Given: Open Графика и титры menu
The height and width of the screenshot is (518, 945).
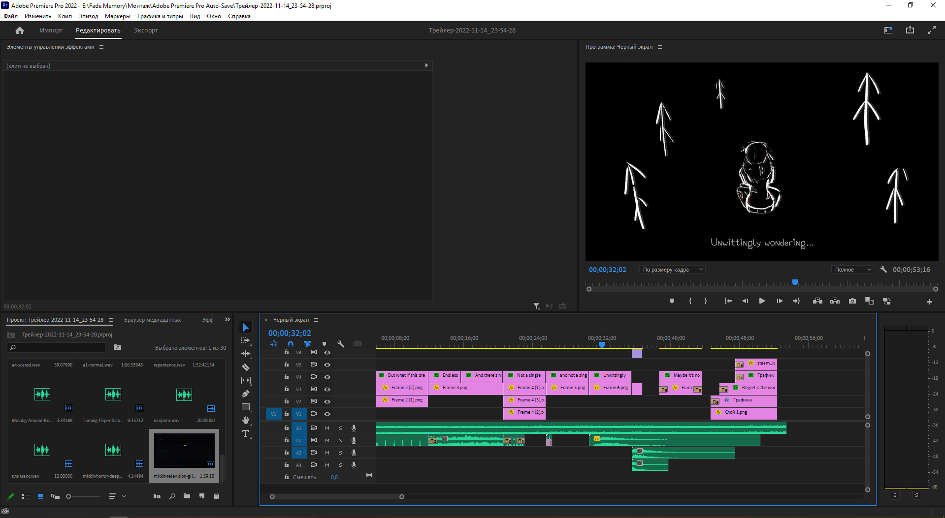Looking at the screenshot, I should (x=160, y=16).
